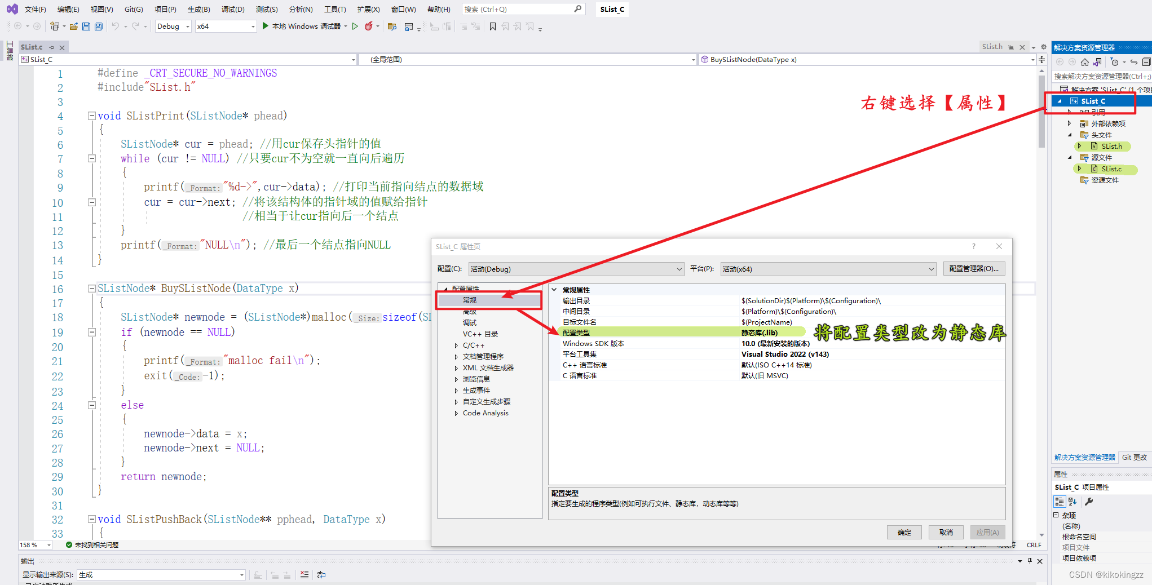Toggle a bookmark with the bookmark icon

493,26
